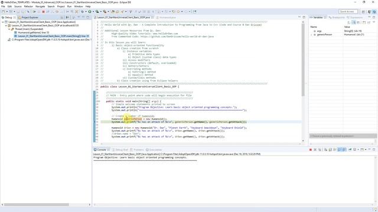The height and width of the screenshot is (212, 378).
Task: Click the Debug view horizontal scrollbar
Action: click(36, 204)
